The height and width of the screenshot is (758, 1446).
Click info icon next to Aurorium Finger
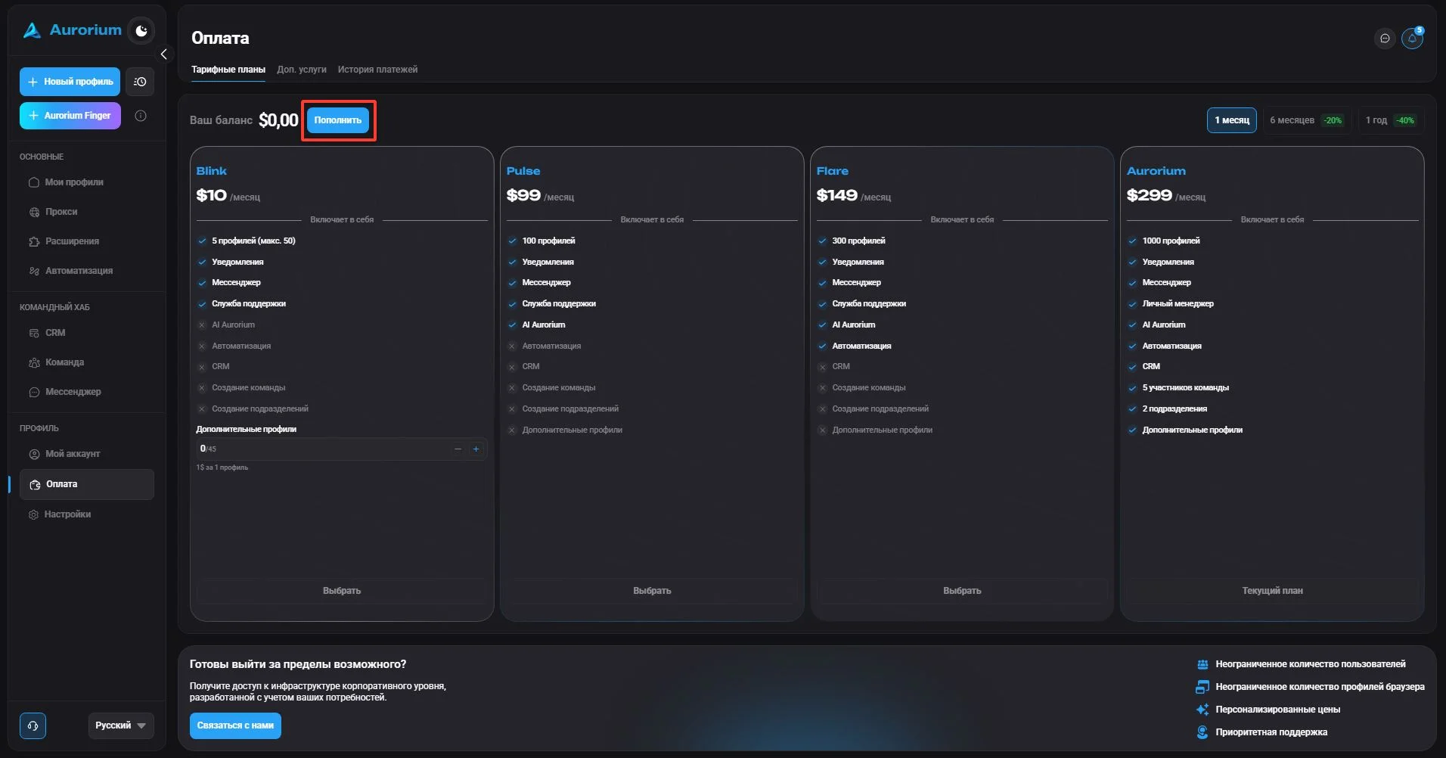click(141, 116)
